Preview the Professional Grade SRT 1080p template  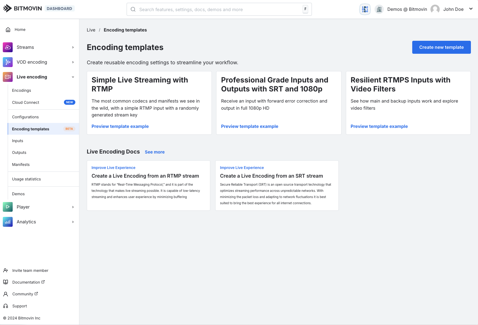pyautogui.click(x=249, y=126)
